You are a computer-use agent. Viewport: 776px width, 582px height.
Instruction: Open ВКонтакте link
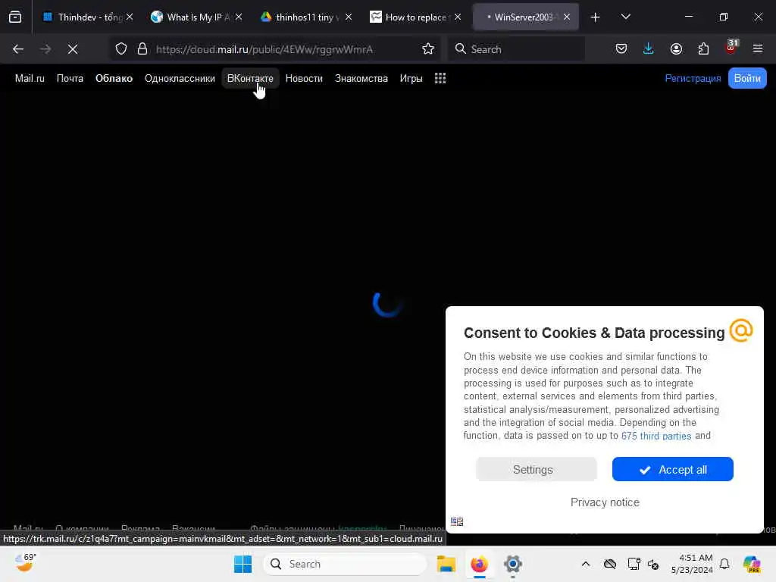click(250, 78)
